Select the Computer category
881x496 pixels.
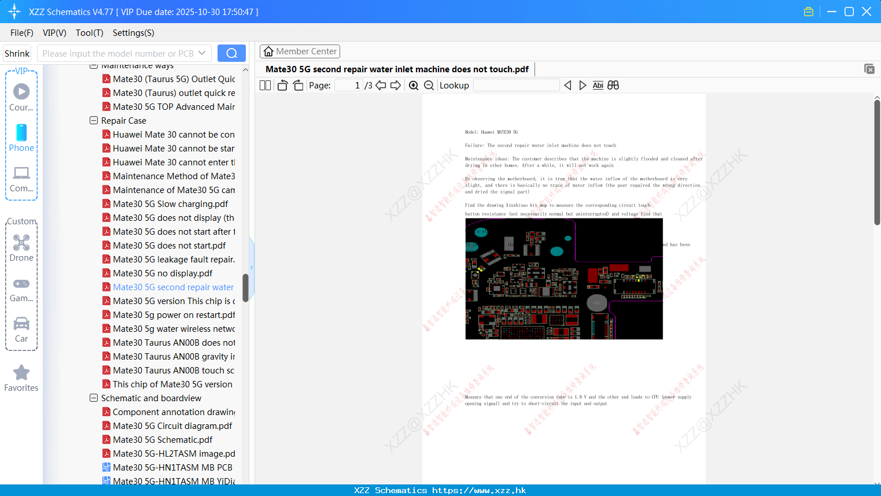[x=21, y=179]
